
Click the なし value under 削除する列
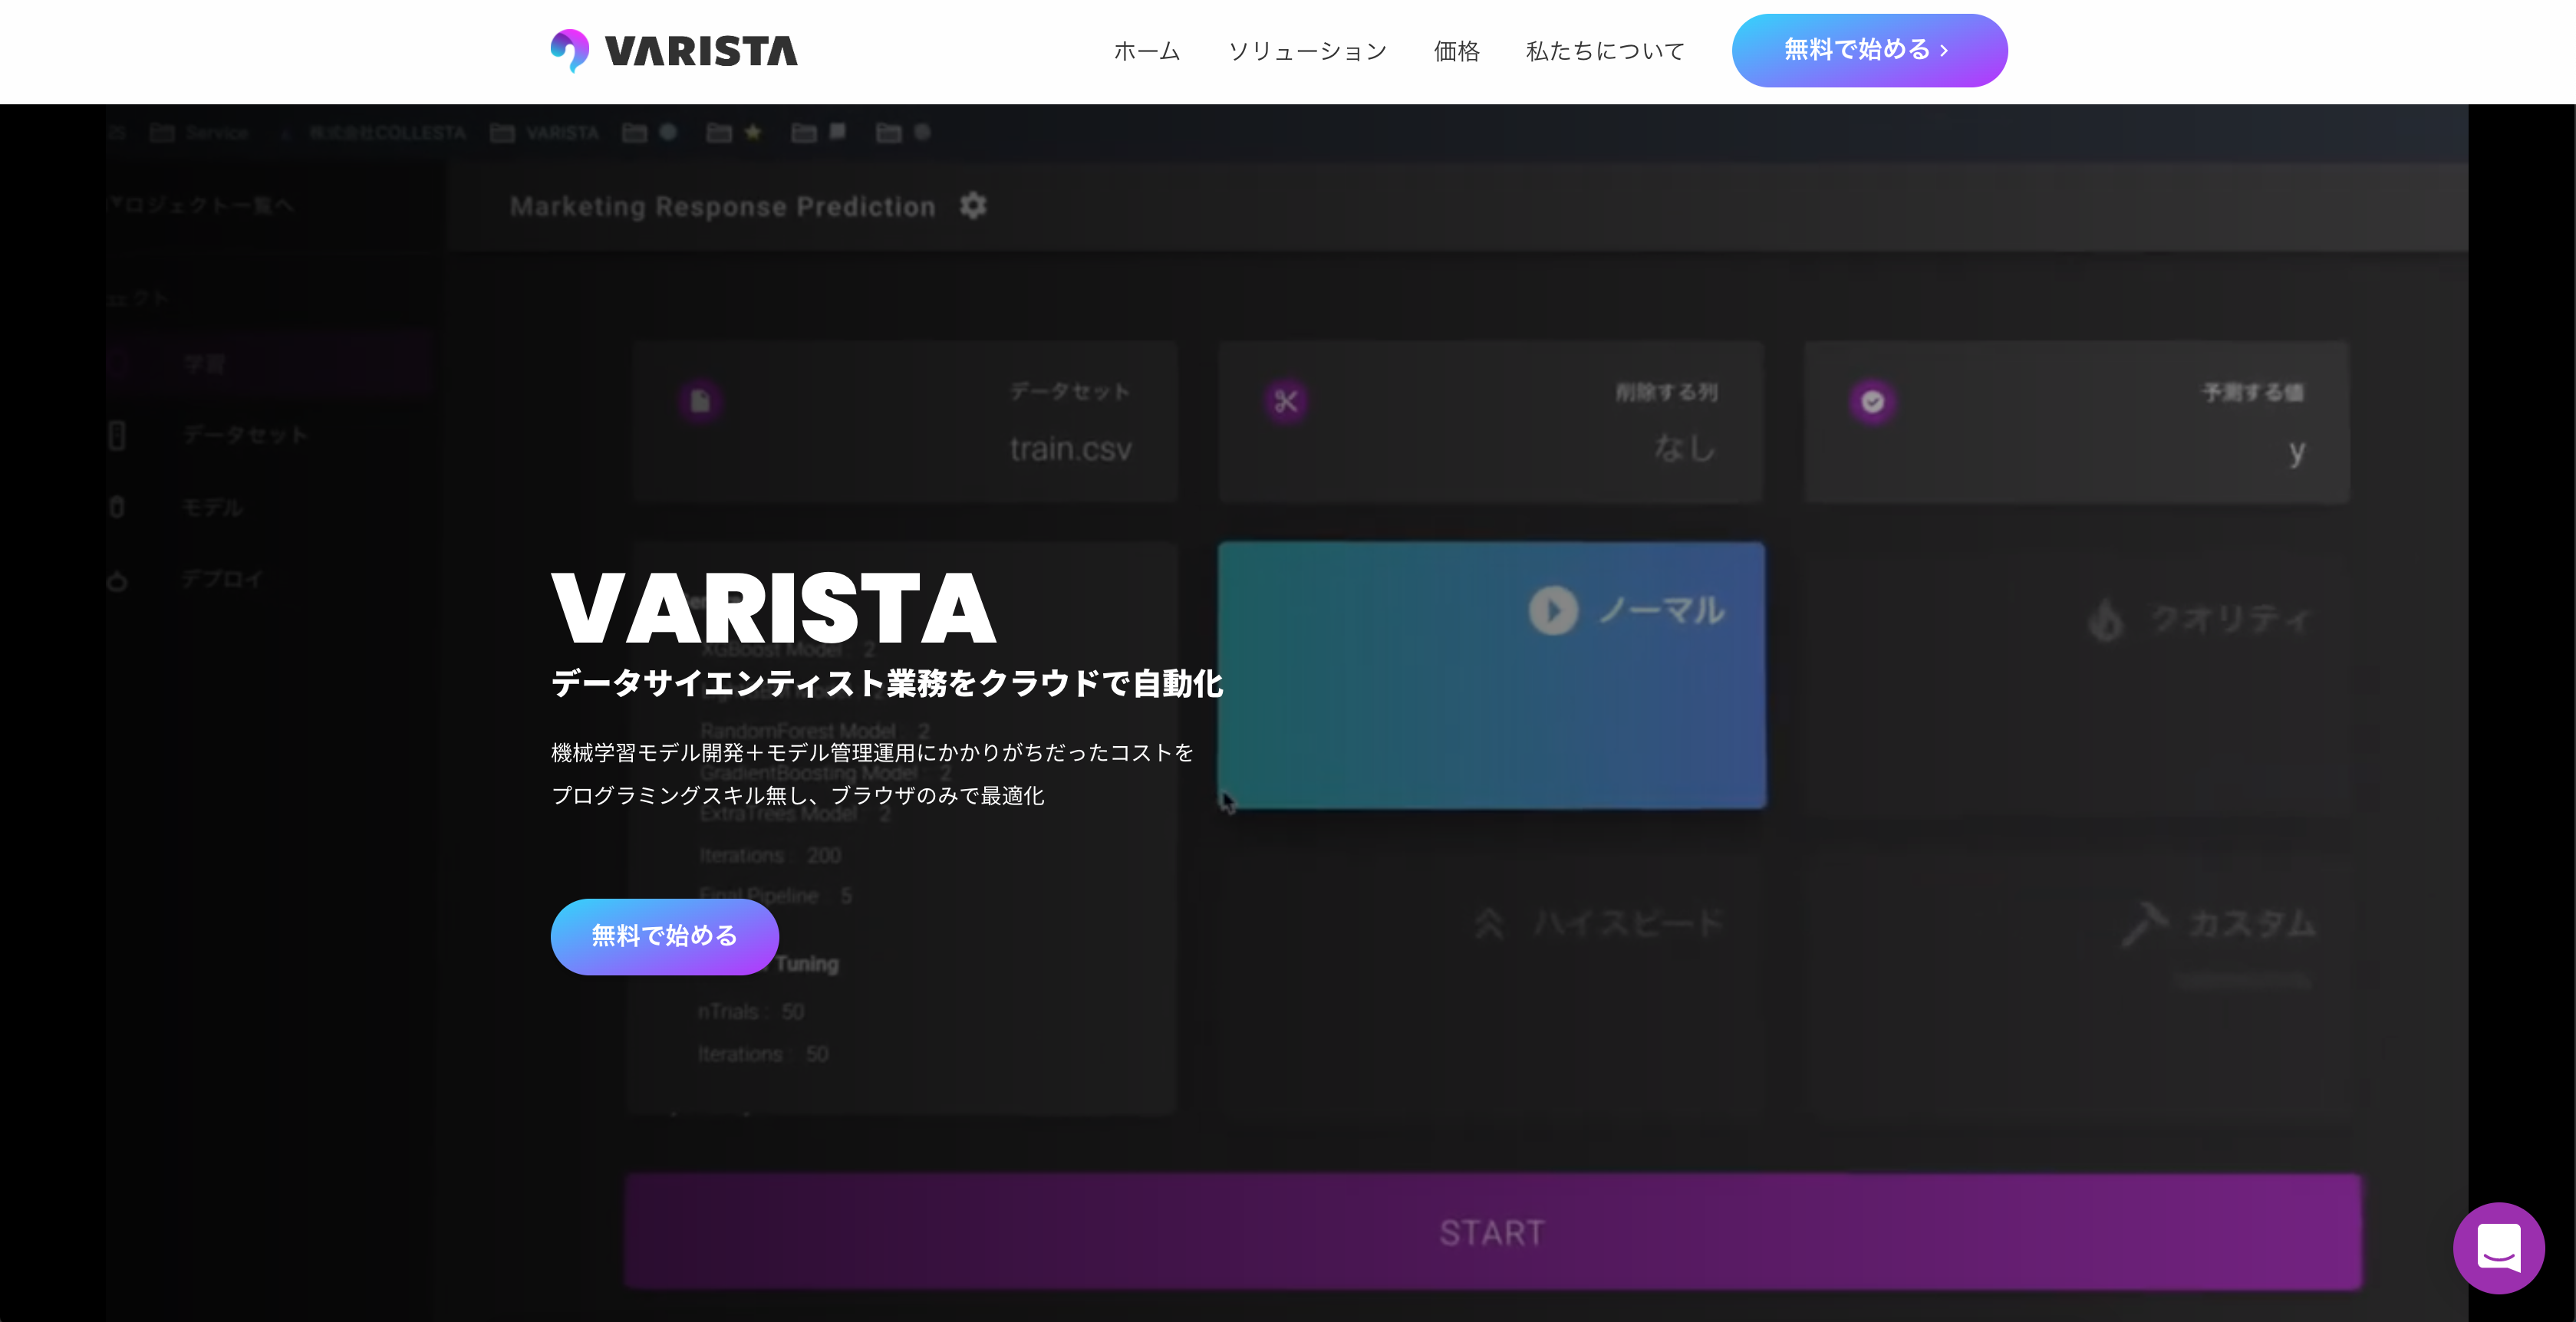pos(1684,449)
